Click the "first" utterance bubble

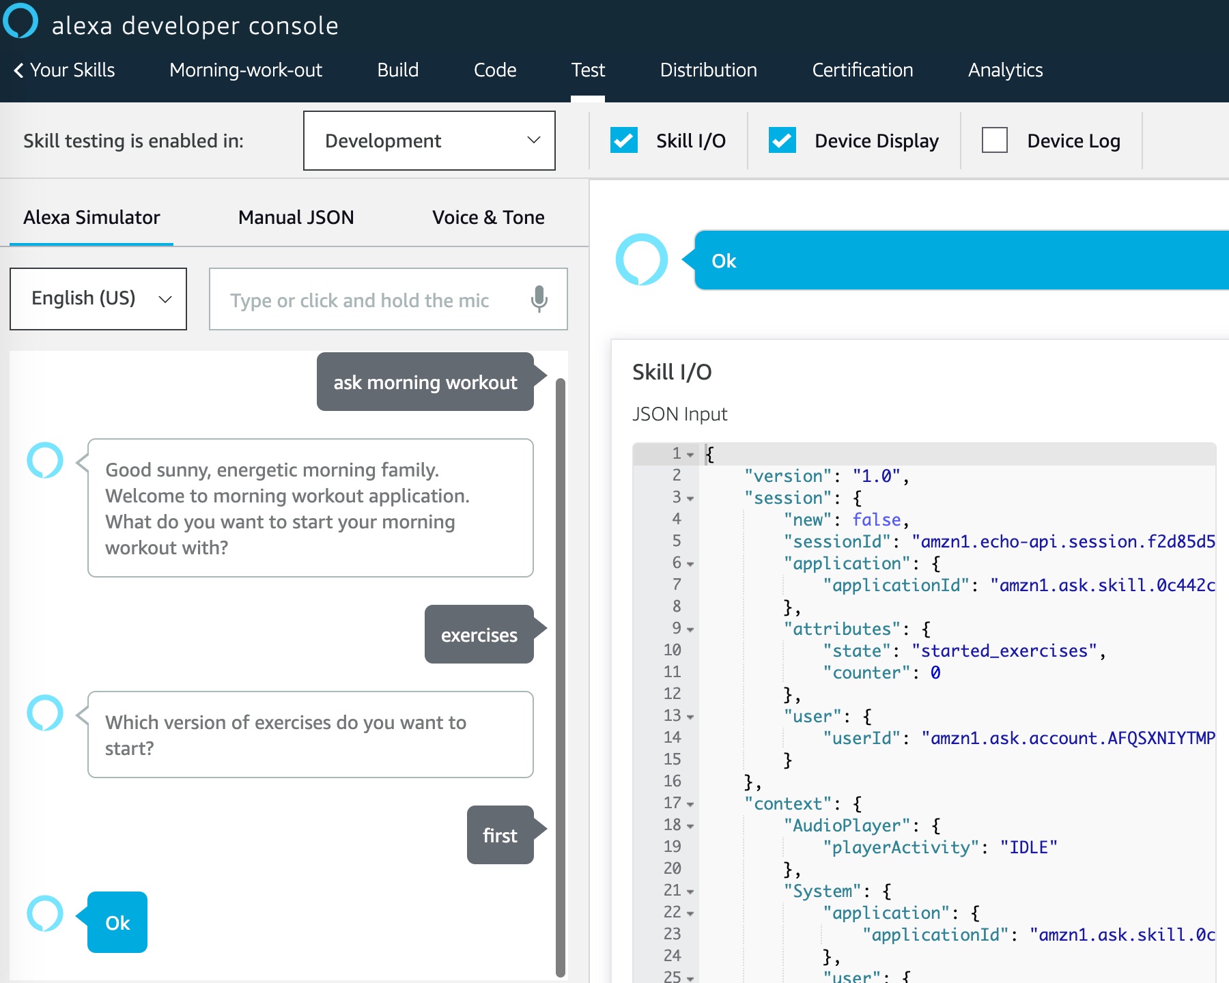(x=500, y=835)
